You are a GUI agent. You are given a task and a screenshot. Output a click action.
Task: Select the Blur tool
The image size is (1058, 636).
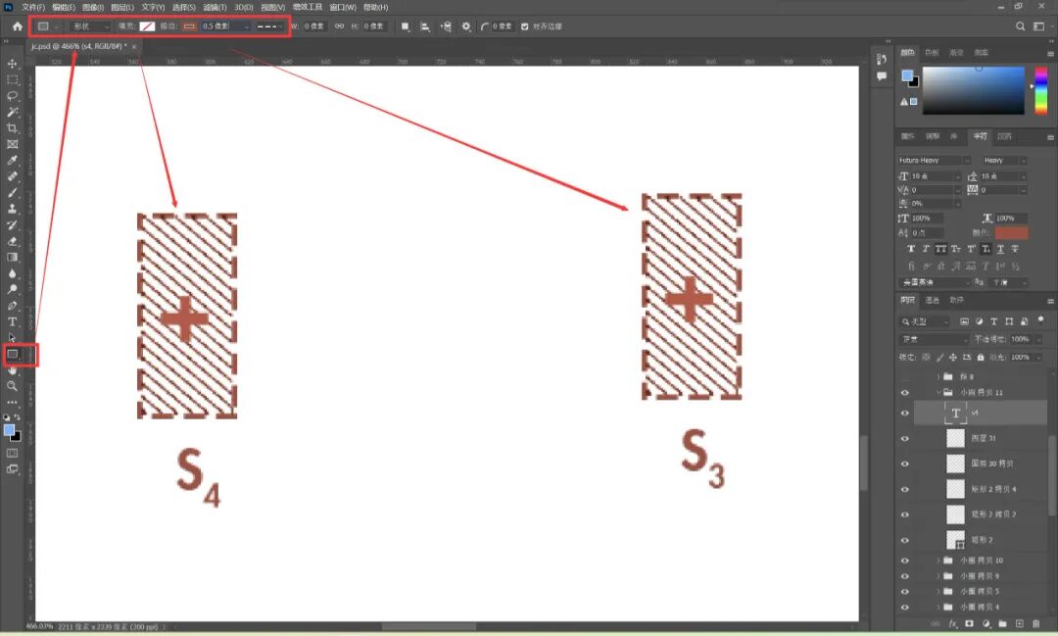pyautogui.click(x=12, y=273)
